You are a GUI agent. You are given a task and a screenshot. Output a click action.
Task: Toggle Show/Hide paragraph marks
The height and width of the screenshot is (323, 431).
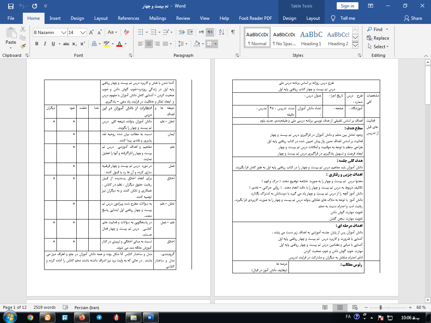[233, 32]
